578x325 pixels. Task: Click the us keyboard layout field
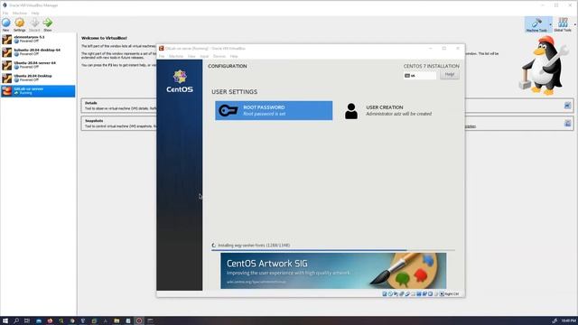(420, 76)
